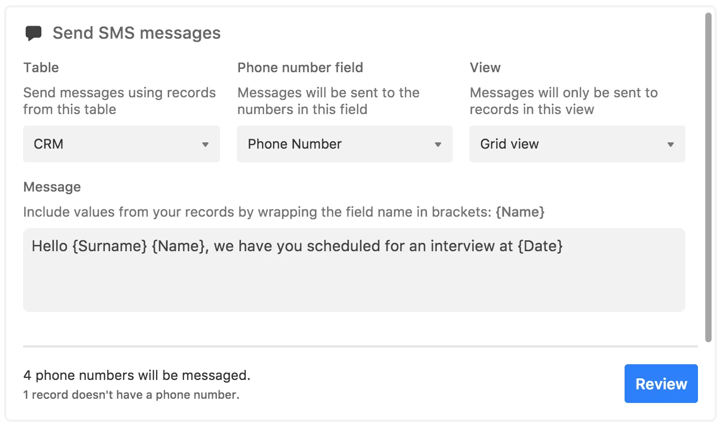Click the arrow on the CRM dropdown

pyautogui.click(x=205, y=144)
